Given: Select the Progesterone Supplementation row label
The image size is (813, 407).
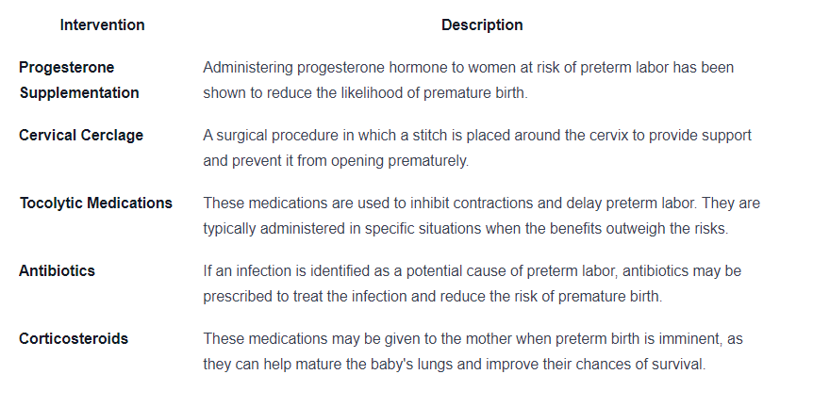Looking at the screenshot, I should click(79, 80).
